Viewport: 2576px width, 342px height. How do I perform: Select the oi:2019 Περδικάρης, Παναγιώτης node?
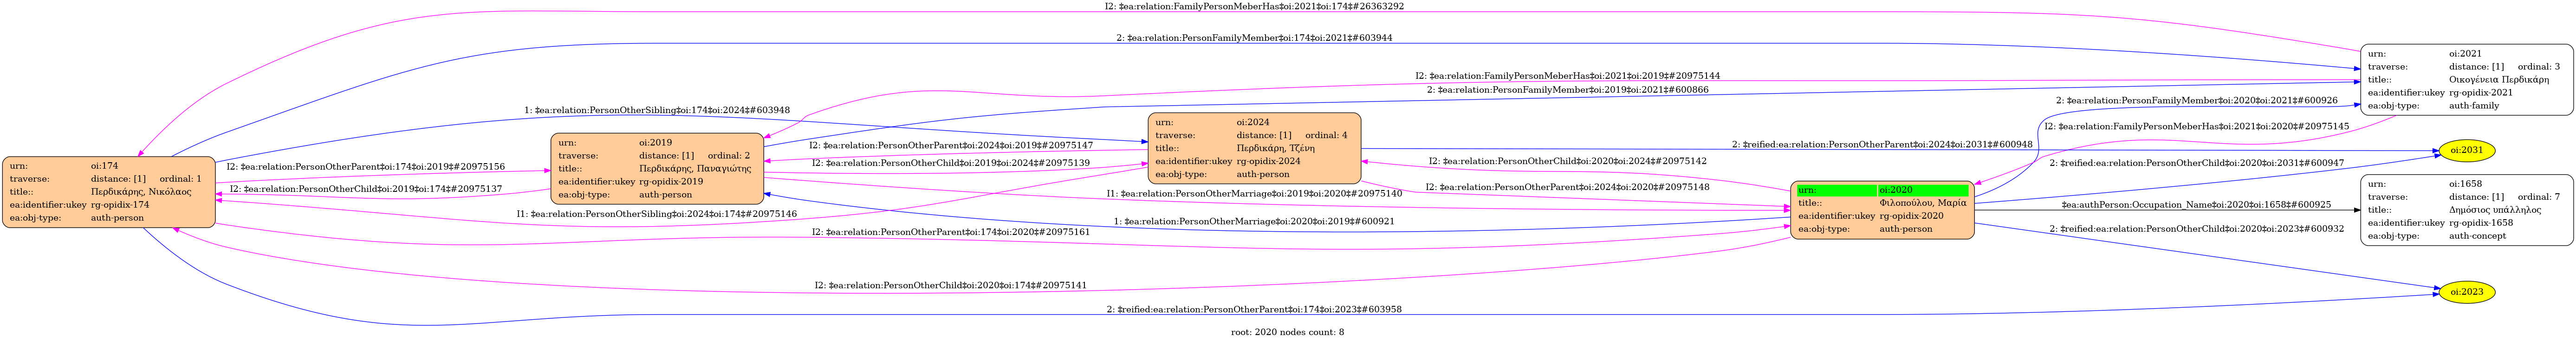656,169
